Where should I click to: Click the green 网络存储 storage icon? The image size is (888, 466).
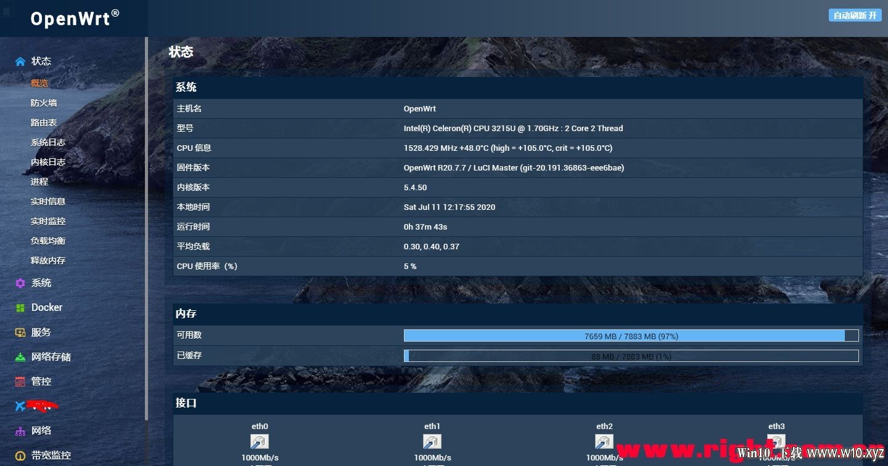click(x=20, y=357)
